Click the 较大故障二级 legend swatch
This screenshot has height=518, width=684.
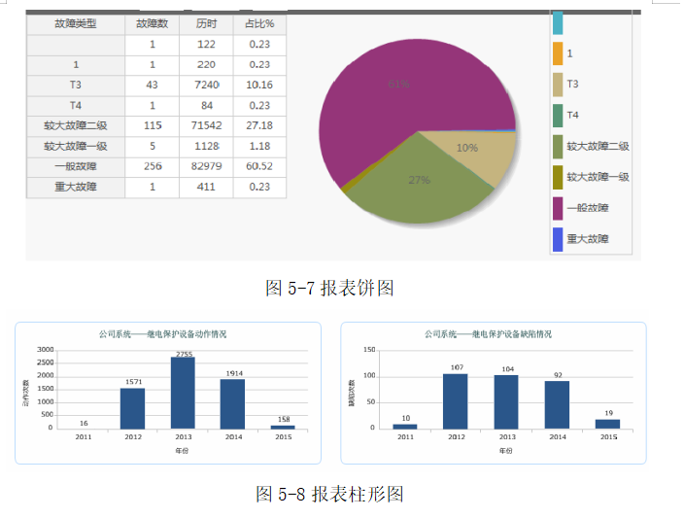(x=558, y=147)
